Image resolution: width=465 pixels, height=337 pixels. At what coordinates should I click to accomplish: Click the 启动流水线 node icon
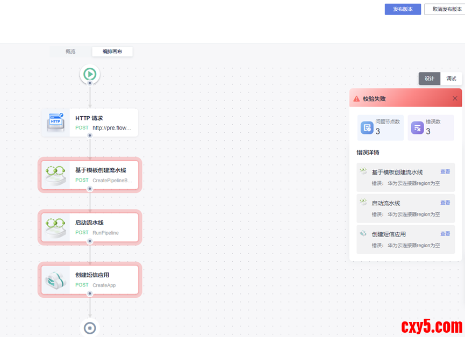(55, 227)
